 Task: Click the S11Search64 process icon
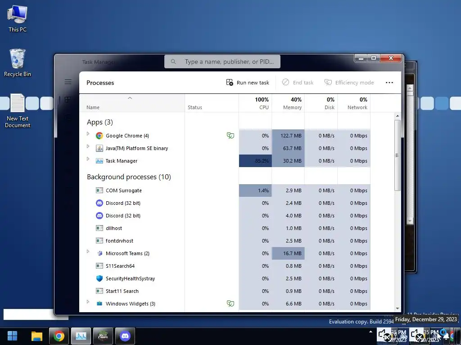point(99,266)
